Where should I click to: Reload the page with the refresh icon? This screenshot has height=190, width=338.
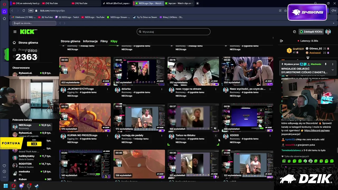[x=24, y=11]
